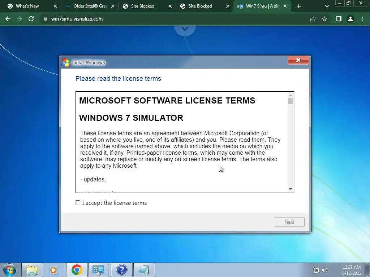370x277 pixels.
Task: Open the Help question mark taskbar icon
Action: (x=122, y=270)
